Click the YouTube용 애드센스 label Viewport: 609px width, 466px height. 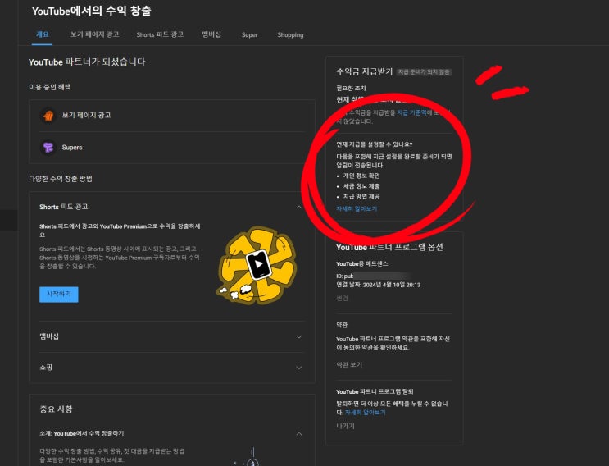362,263
